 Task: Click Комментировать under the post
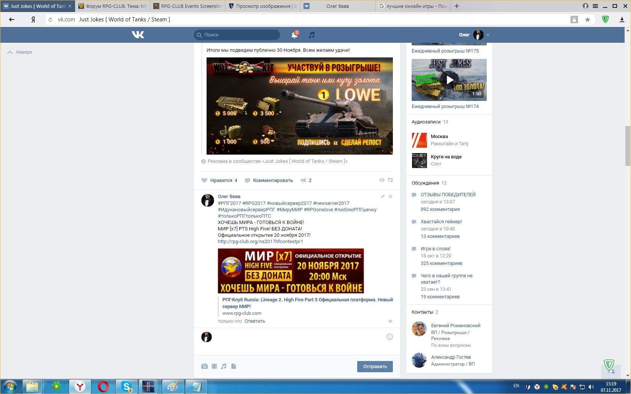tap(269, 180)
